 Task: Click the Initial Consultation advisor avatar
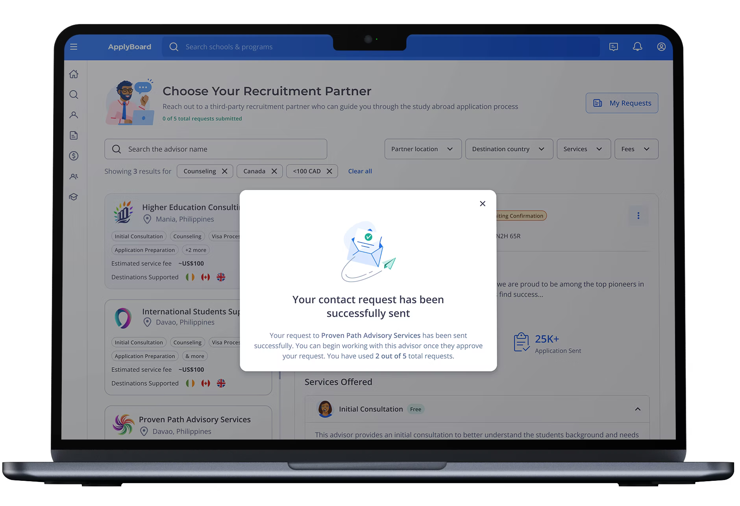click(x=325, y=409)
